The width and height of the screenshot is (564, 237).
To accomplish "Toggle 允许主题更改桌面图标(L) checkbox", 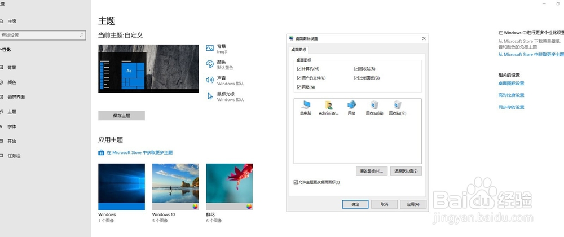I will 296,182.
